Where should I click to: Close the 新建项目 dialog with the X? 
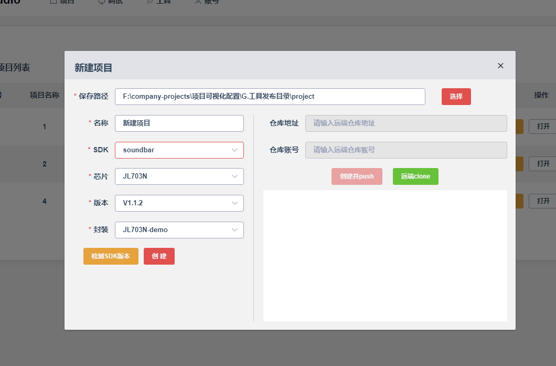(500, 66)
